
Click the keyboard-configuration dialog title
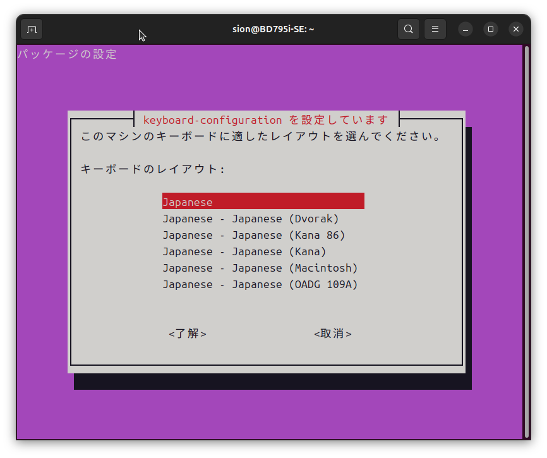pos(266,120)
